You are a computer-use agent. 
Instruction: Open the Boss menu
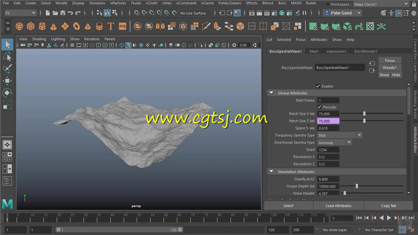coord(282,3)
